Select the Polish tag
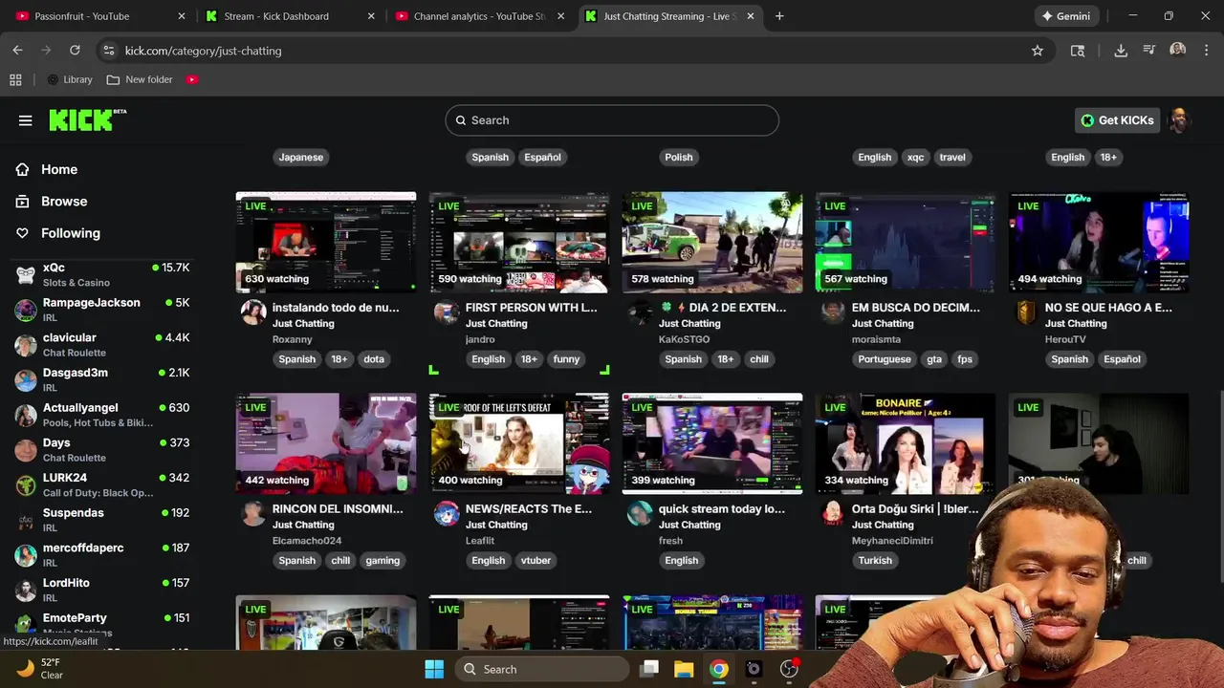Image resolution: width=1224 pixels, height=688 pixels. point(679,157)
